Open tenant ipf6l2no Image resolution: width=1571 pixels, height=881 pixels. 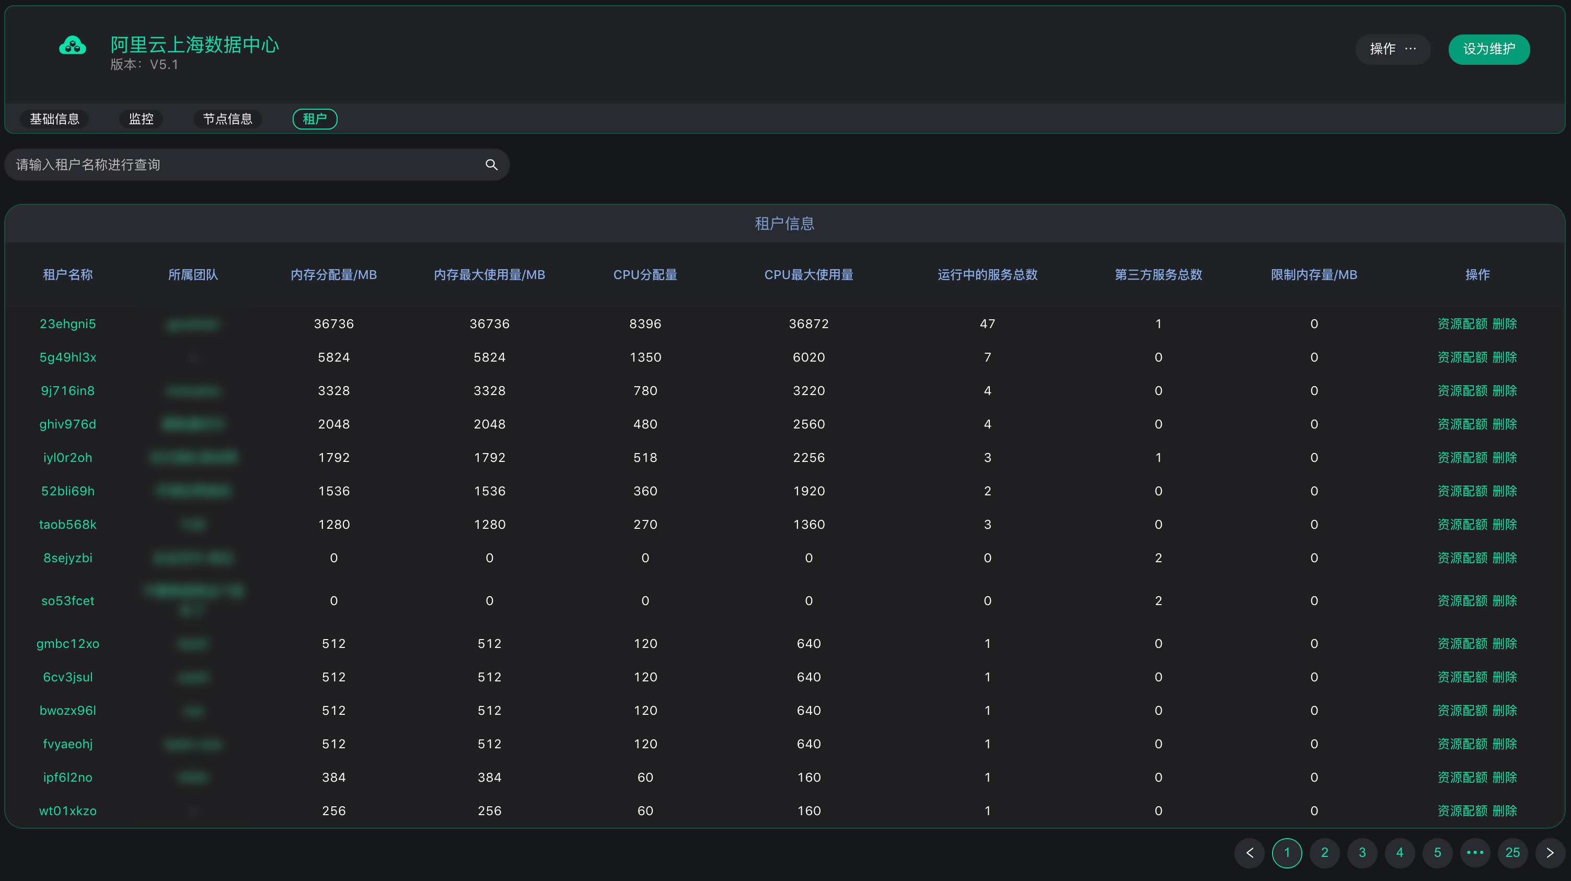click(x=68, y=778)
